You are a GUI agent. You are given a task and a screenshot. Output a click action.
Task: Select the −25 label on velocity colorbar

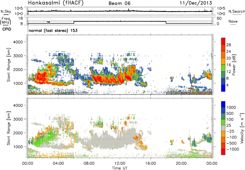pos(231,131)
